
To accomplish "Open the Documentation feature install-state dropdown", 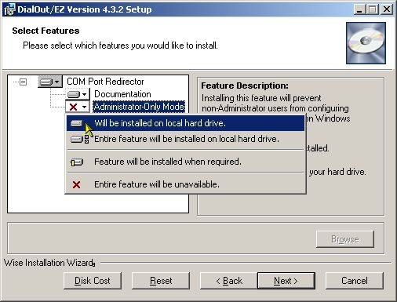I will pyautogui.click(x=78, y=94).
